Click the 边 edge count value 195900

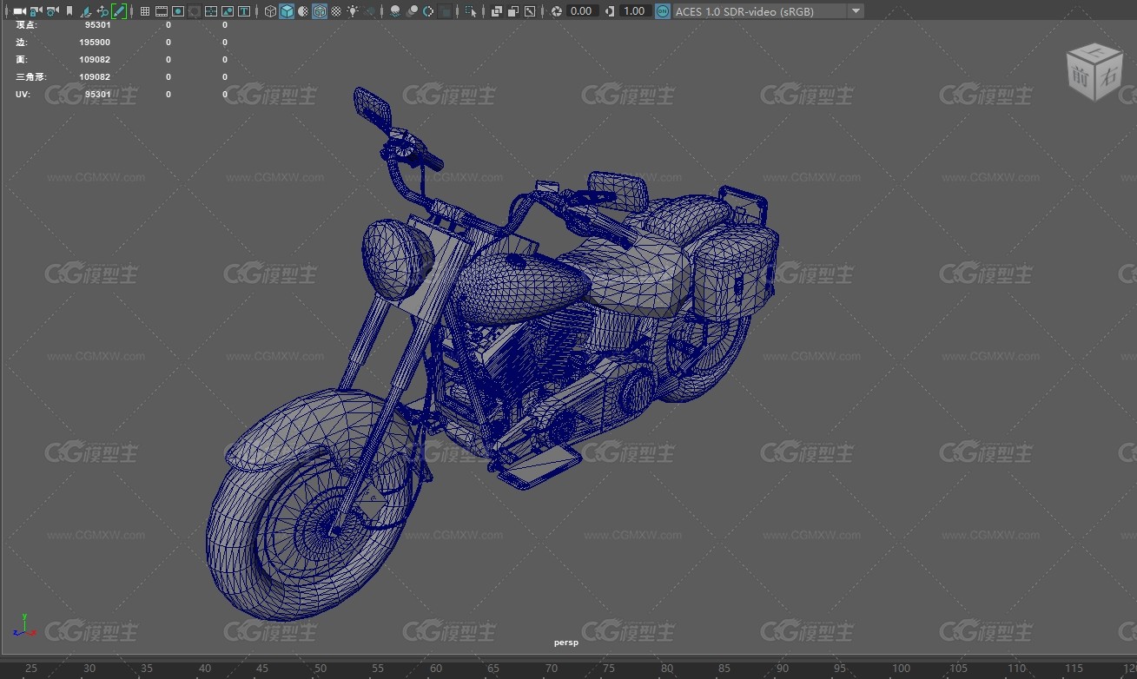point(95,43)
